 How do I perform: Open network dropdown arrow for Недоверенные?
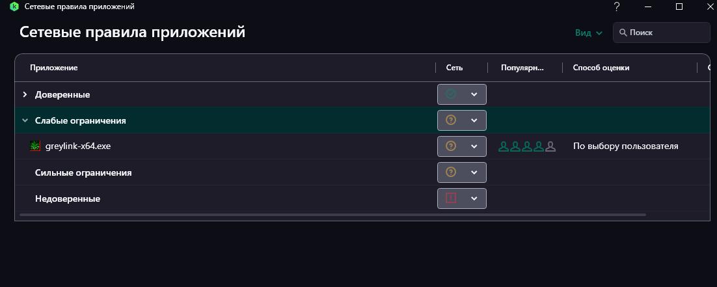pos(474,198)
